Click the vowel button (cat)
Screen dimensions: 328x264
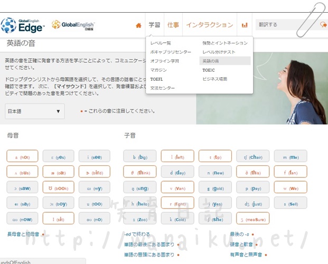click(58, 172)
